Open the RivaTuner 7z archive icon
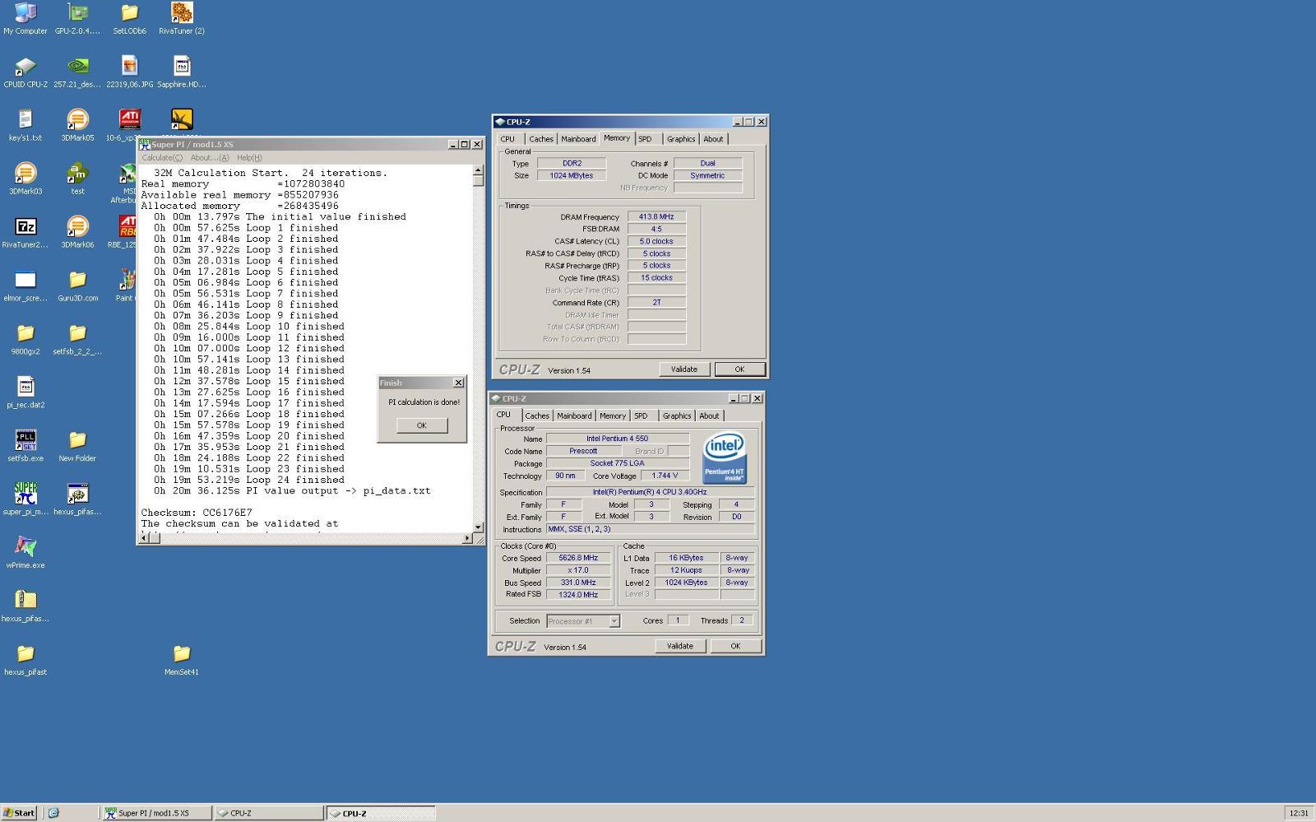The image size is (1316, 822). [25, 233]
